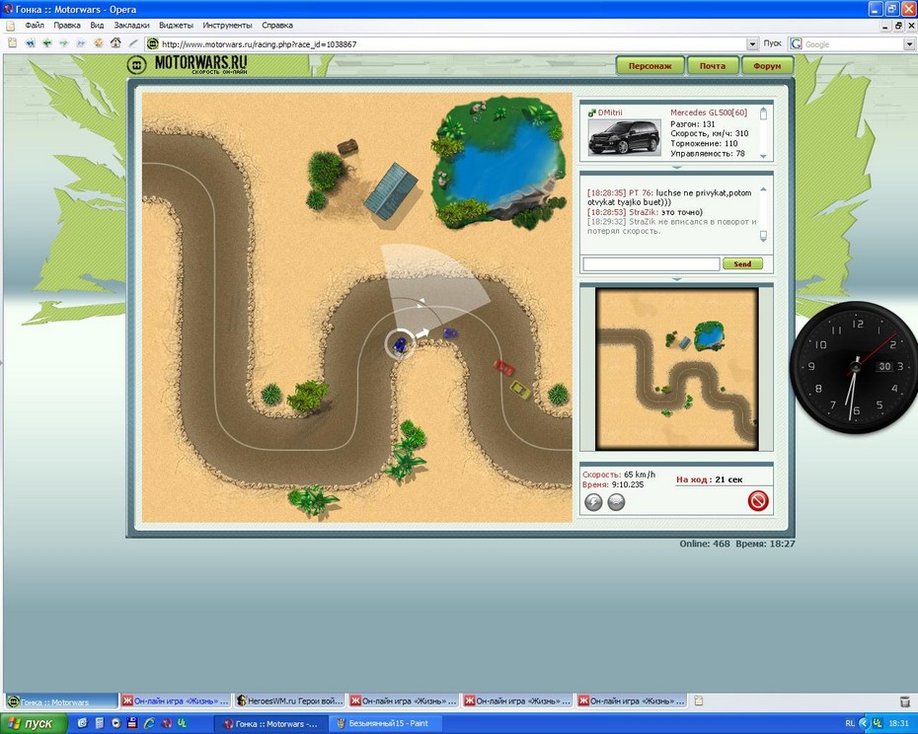Click the floppy disk quick launch icon
This screenshot has height=734, width=918.
point(131,723)
